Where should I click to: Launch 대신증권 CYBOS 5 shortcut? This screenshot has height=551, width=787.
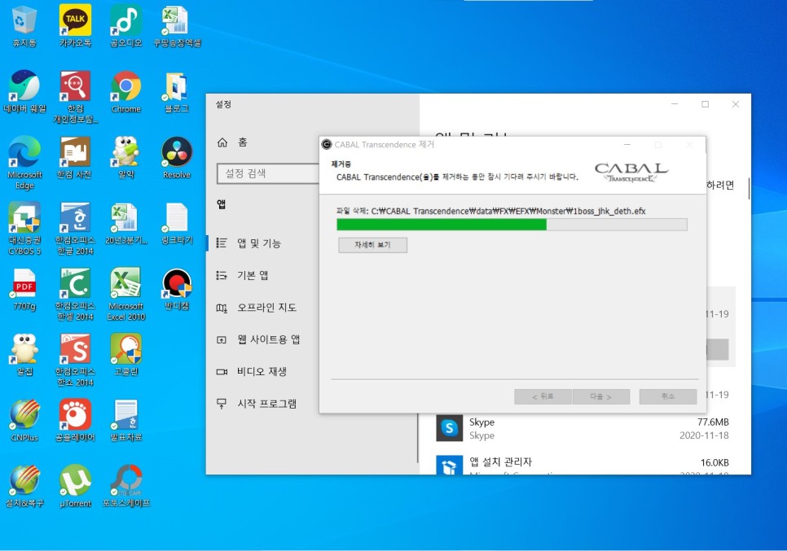24,229
